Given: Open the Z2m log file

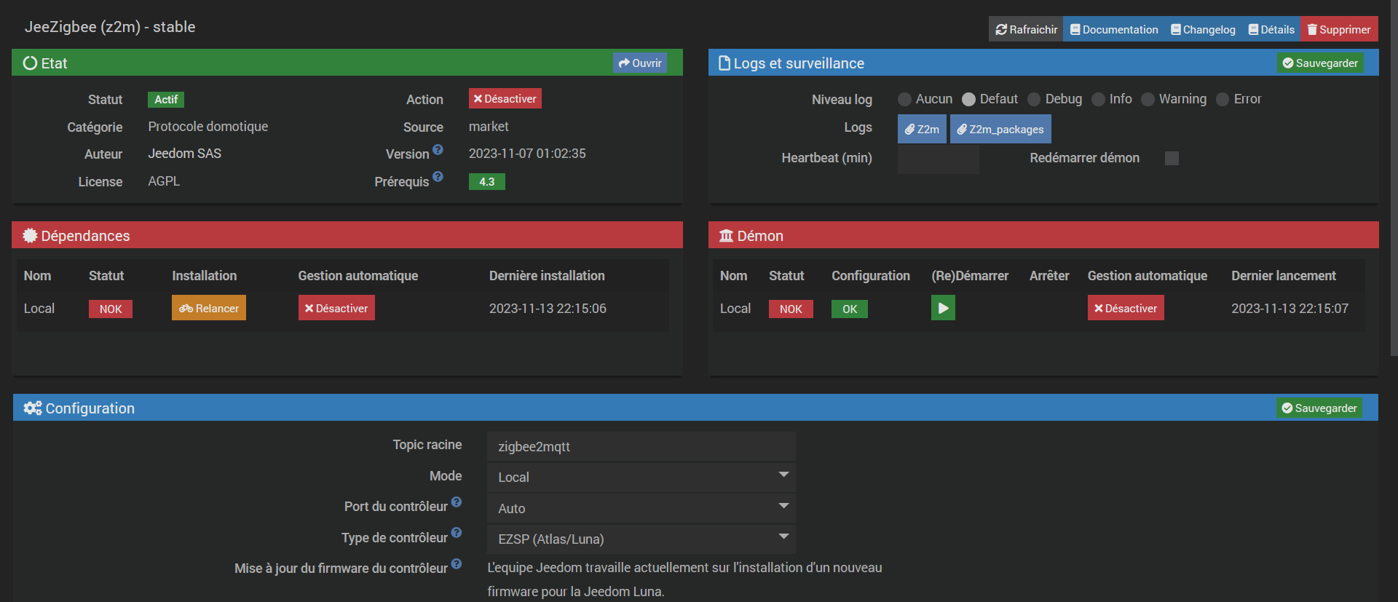Looking at the screenshot, I should point(922,130).
